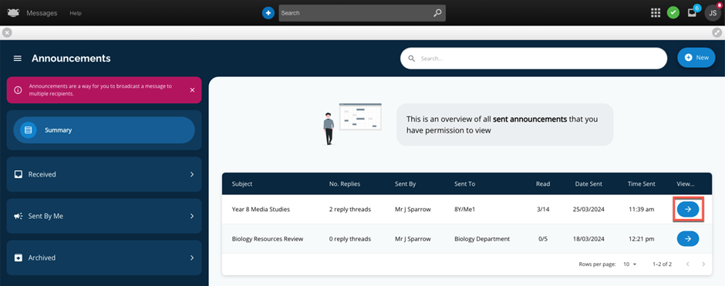Click the 0 reply threads cell

[x=350, y=239]
